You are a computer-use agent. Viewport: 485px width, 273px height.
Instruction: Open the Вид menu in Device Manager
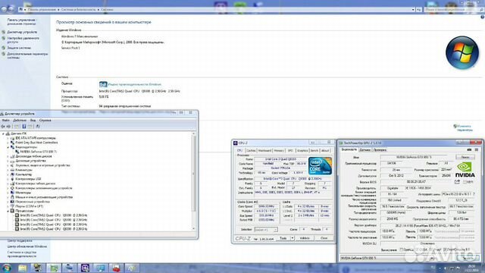[33, 120]
